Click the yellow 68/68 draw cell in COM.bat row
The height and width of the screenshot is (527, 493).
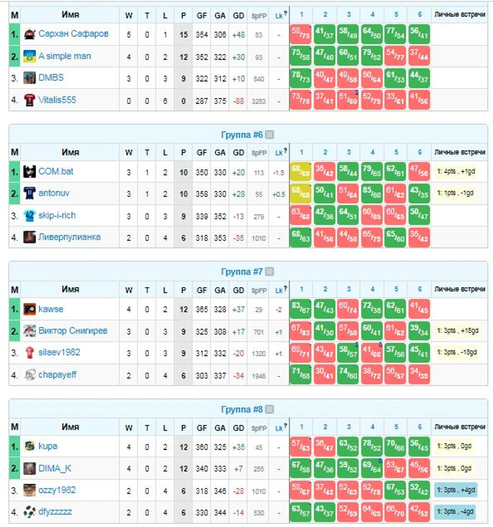tap(301, 172)
